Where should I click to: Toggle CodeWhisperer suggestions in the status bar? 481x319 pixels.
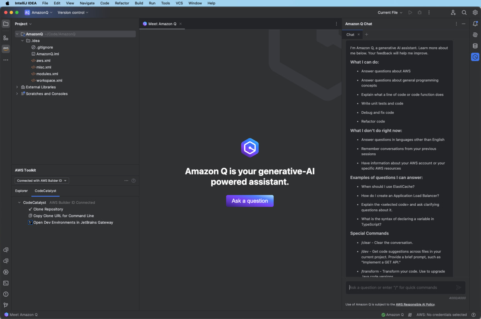pos(410,315)
